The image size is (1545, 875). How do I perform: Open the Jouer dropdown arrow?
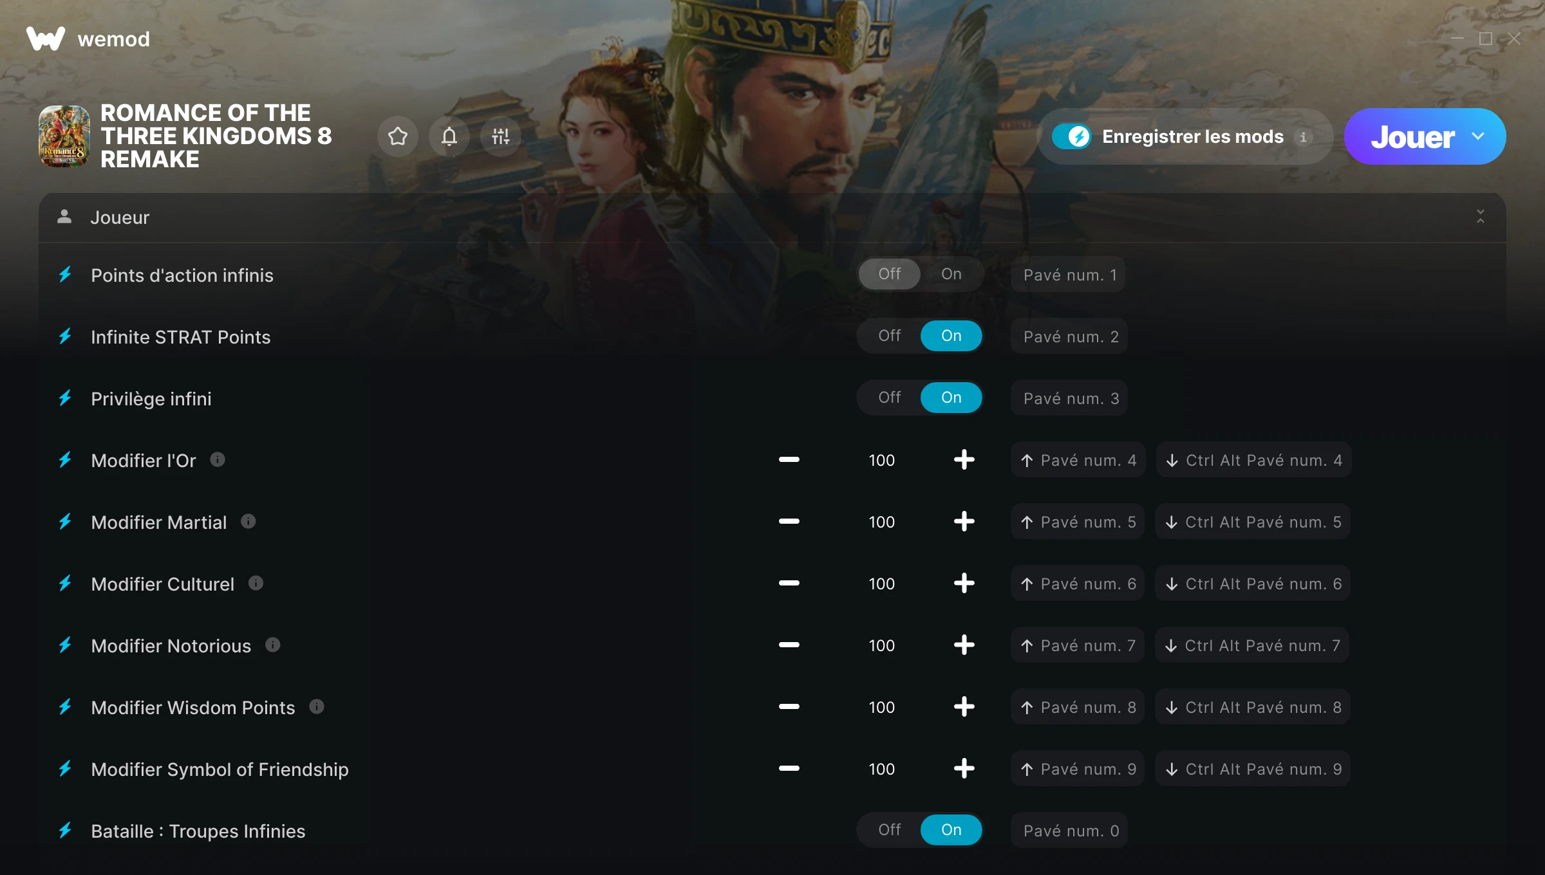click(1478, 136)
